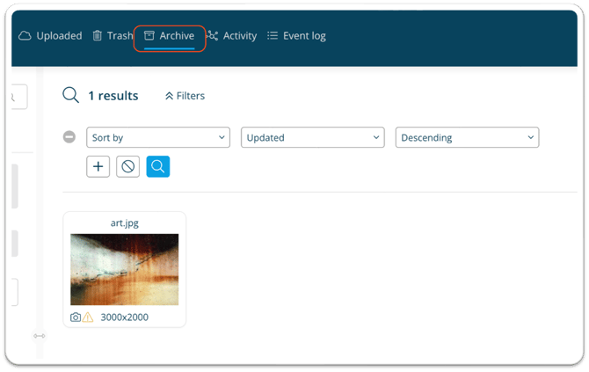This screenshot has height=372, width=589.
Task: Open the Descending order dropdown
Action: point(467,137)
